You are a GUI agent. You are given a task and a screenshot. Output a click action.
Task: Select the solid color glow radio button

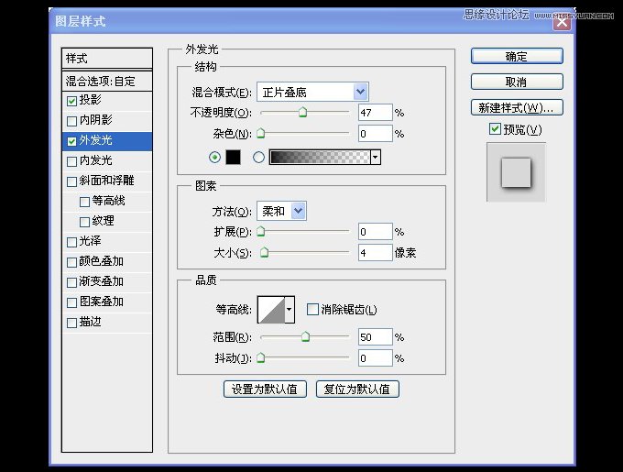click(214, 158)
